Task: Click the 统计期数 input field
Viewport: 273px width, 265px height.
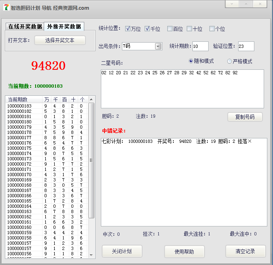Action: click(x=200, y=46)
